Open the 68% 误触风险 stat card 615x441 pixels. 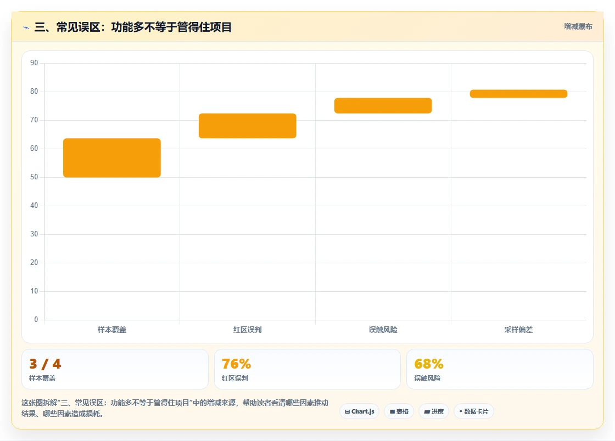click(500, 369)
